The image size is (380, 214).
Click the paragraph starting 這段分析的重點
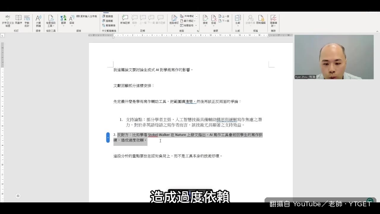tap(168, 156)
